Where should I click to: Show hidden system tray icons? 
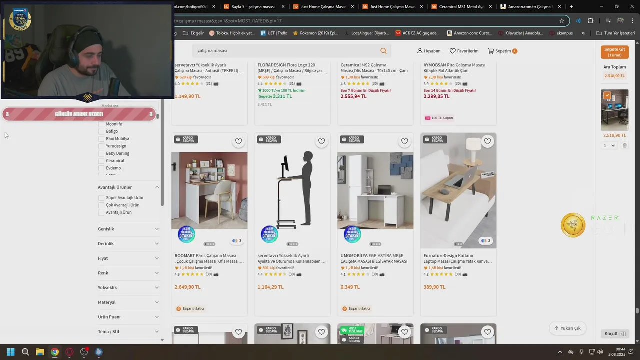point(560,352)
